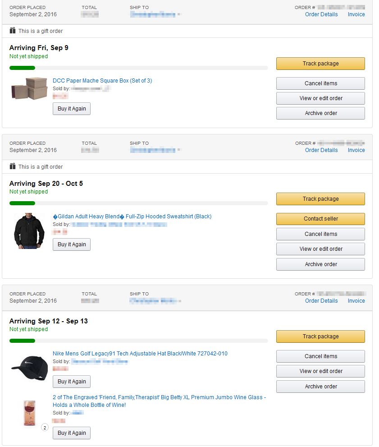Open Nike Mens Golf Legacy91 hat link
The height and width of the screenshot is (447, 379).
tap(140, 354)
